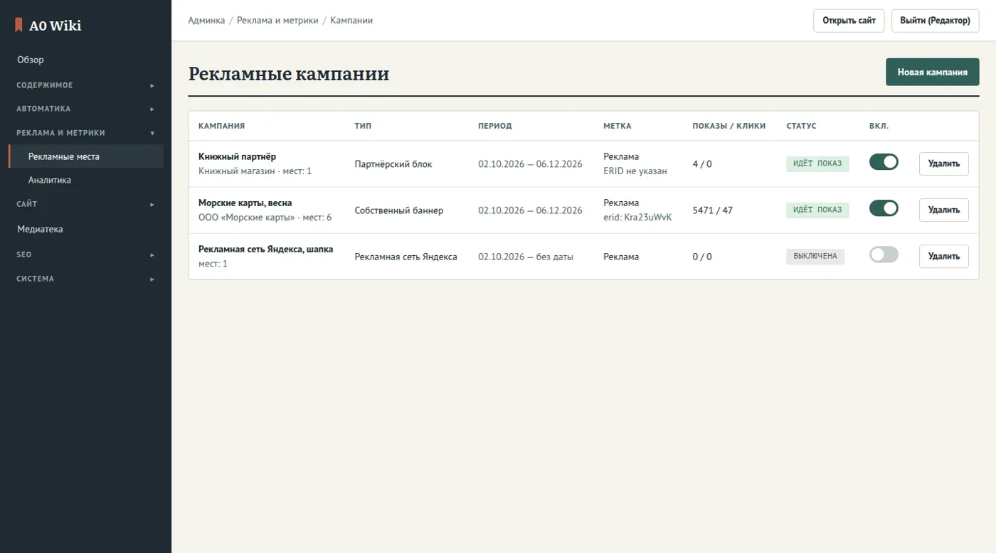Delete the Книжный партнёр campaign
Image resolution: width=996 pixels, height=553 pixels.
click(943, 163)
